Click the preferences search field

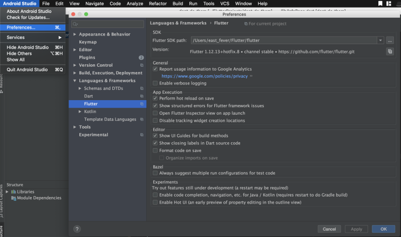pyautogui.click(x=107, y=24)
